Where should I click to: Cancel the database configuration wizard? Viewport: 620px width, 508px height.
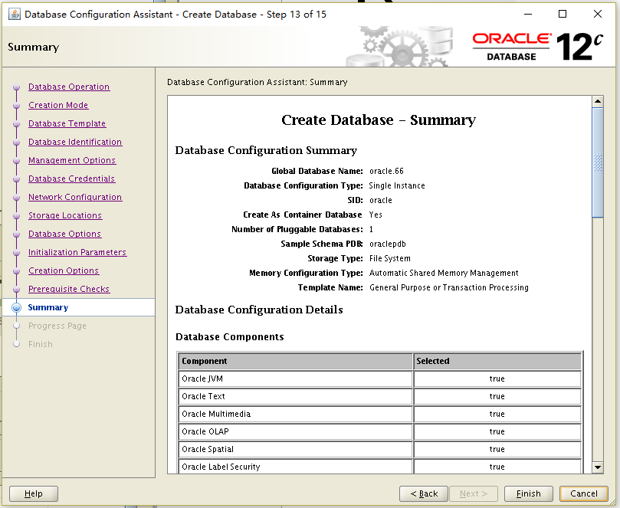pos(584,493)
